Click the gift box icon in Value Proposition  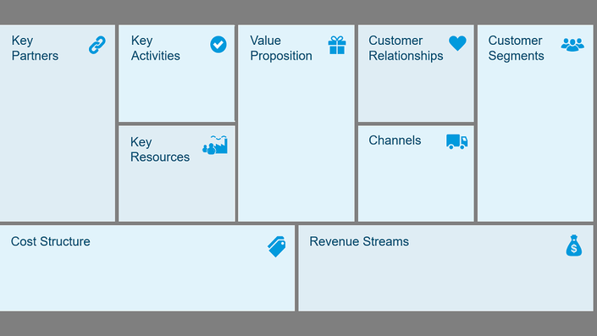tap(337, 46)
